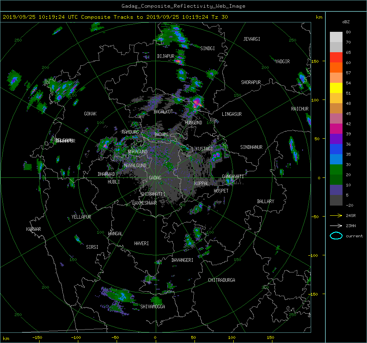Click the HOSPET city label
Image resolution: width=367 pixels, height=343 pixels.
[x=221, y=191]
